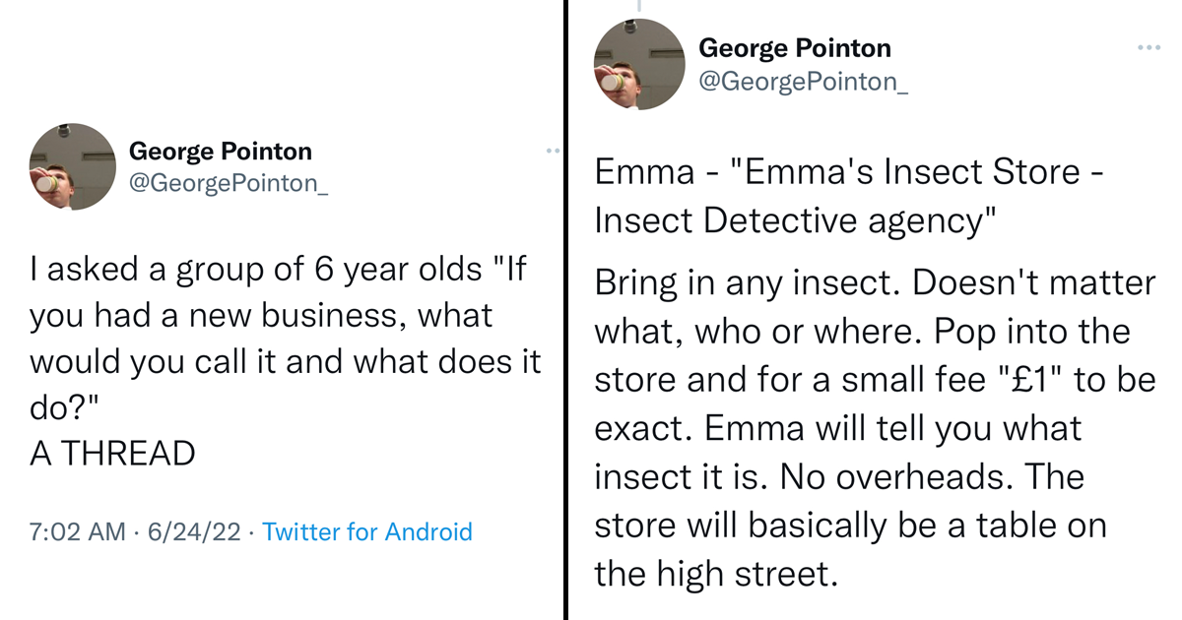Open more options on the left tweet
The height and width of the screenshot is (620, 1182).
pyautogui.click(x=552, y=151)
